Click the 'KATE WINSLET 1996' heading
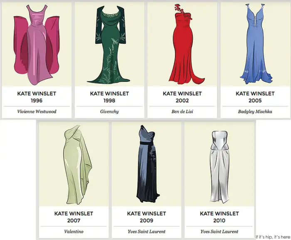Viewport: 291px width, 240px height. click(x=37, y=97)
